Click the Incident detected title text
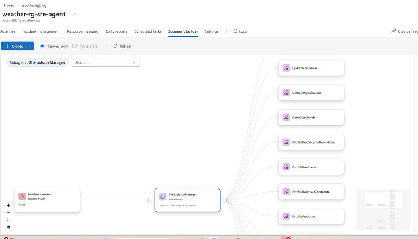The height and width of the screenshot is (239, 418). click(40, 195)
